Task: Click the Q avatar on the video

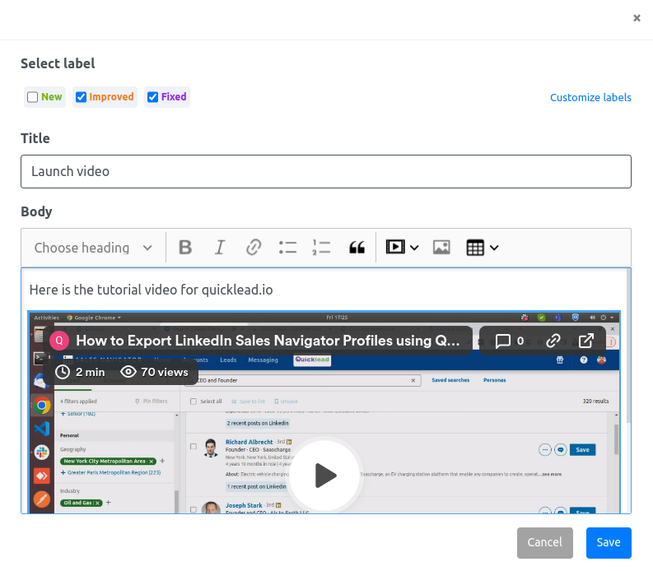Action: (59, 341)
